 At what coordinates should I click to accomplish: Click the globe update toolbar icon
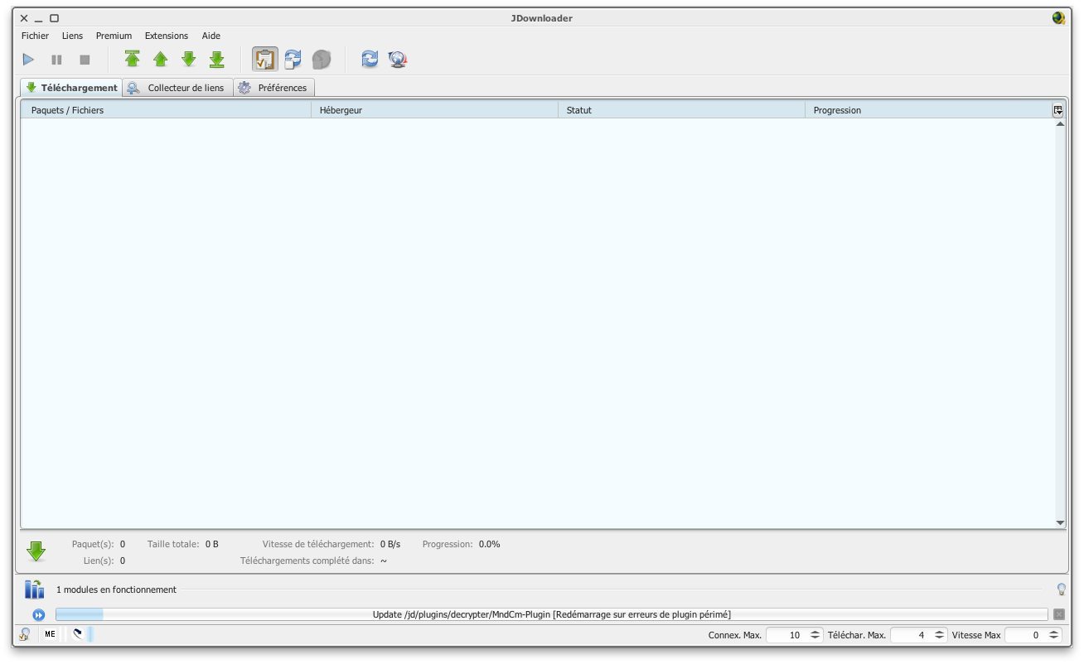pos(398,60)
